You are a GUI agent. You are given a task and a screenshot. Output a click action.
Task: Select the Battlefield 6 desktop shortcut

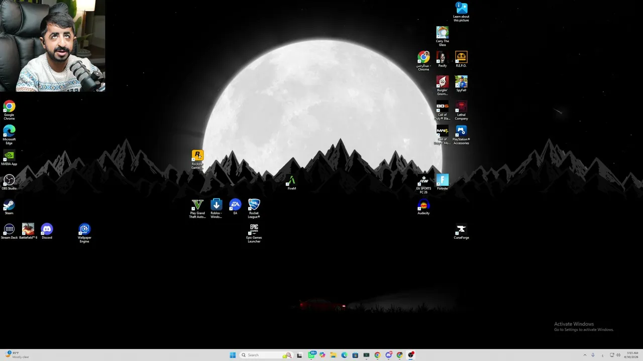pos(28,231)
